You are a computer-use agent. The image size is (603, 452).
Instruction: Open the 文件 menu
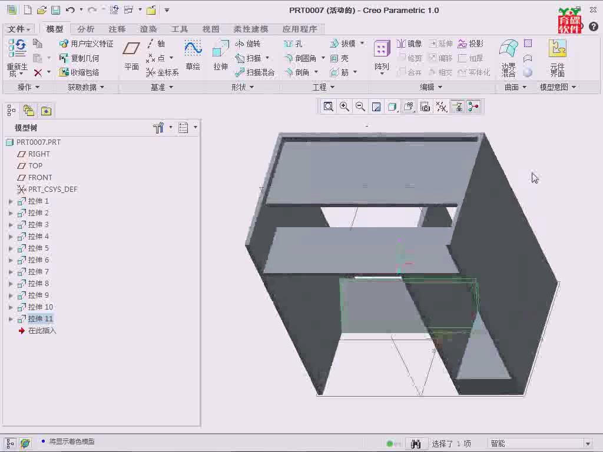point(19,29)
